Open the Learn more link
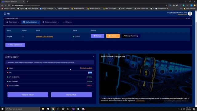 click(140, 101)
